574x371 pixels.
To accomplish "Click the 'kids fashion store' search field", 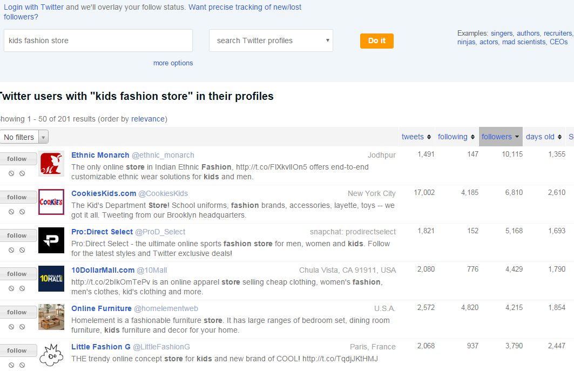I will coord(98,41).
